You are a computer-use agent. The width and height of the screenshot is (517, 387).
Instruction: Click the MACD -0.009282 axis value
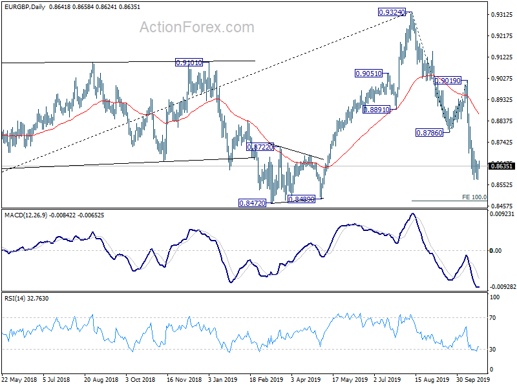click(503, 287)
